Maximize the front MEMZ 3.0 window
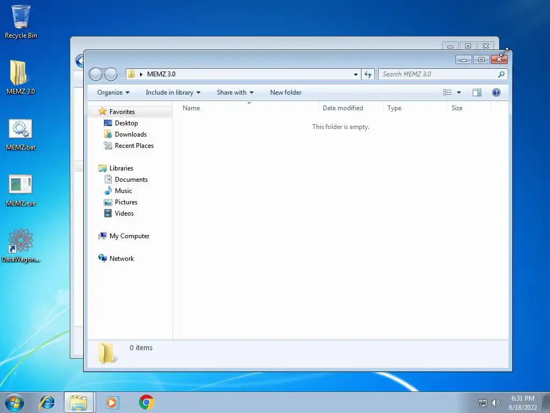Image resolution: width=550 pixels, height=413 pixels. [482, 60]
